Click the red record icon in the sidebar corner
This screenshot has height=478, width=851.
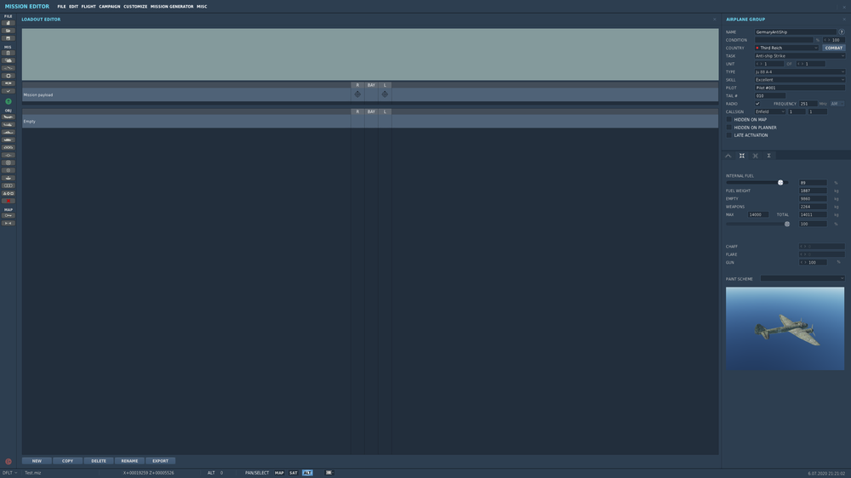tap(9, 462)
